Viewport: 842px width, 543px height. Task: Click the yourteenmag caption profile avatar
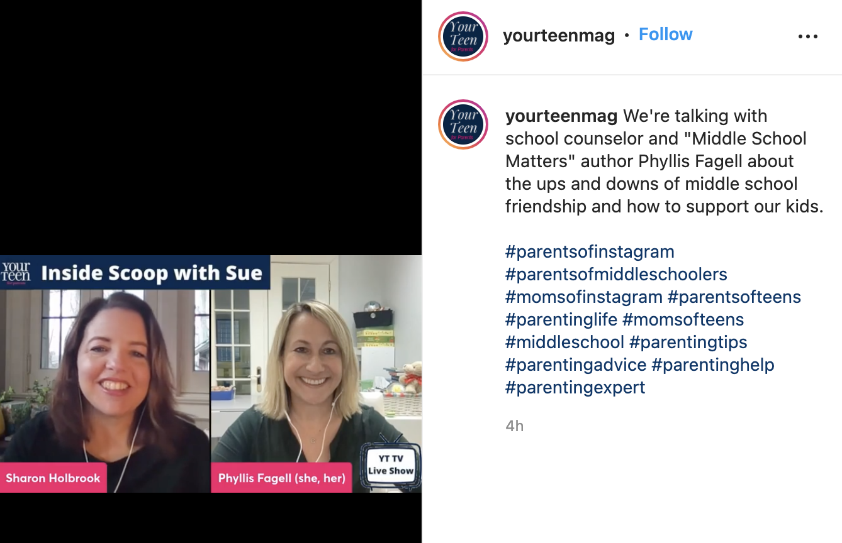[463, 124]
